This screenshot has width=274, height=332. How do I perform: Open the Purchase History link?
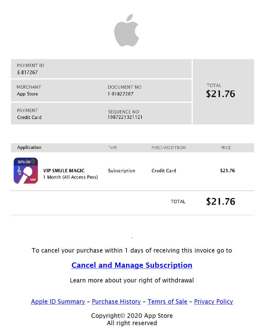(x=116, y=302)
